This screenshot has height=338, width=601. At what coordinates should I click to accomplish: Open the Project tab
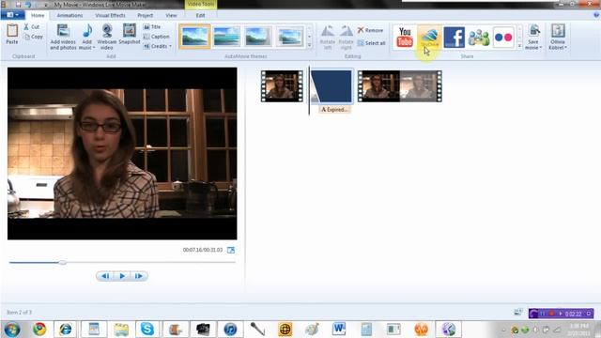pyautogui.click(x=145, y=15)
